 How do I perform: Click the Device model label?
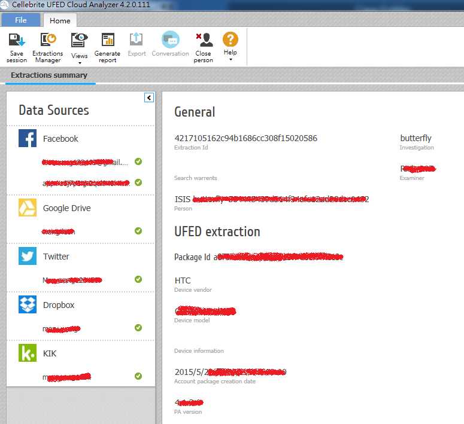point(192,320)
